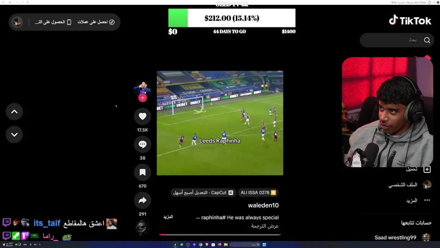440x248 pixels.
Task: Click the search magnifier icon
Action: (427, 40)
